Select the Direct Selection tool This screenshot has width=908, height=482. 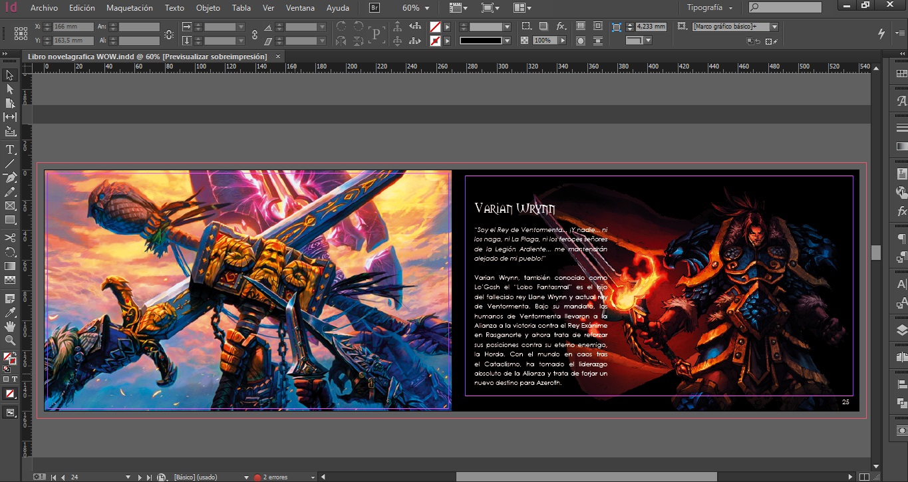point(10,89)
